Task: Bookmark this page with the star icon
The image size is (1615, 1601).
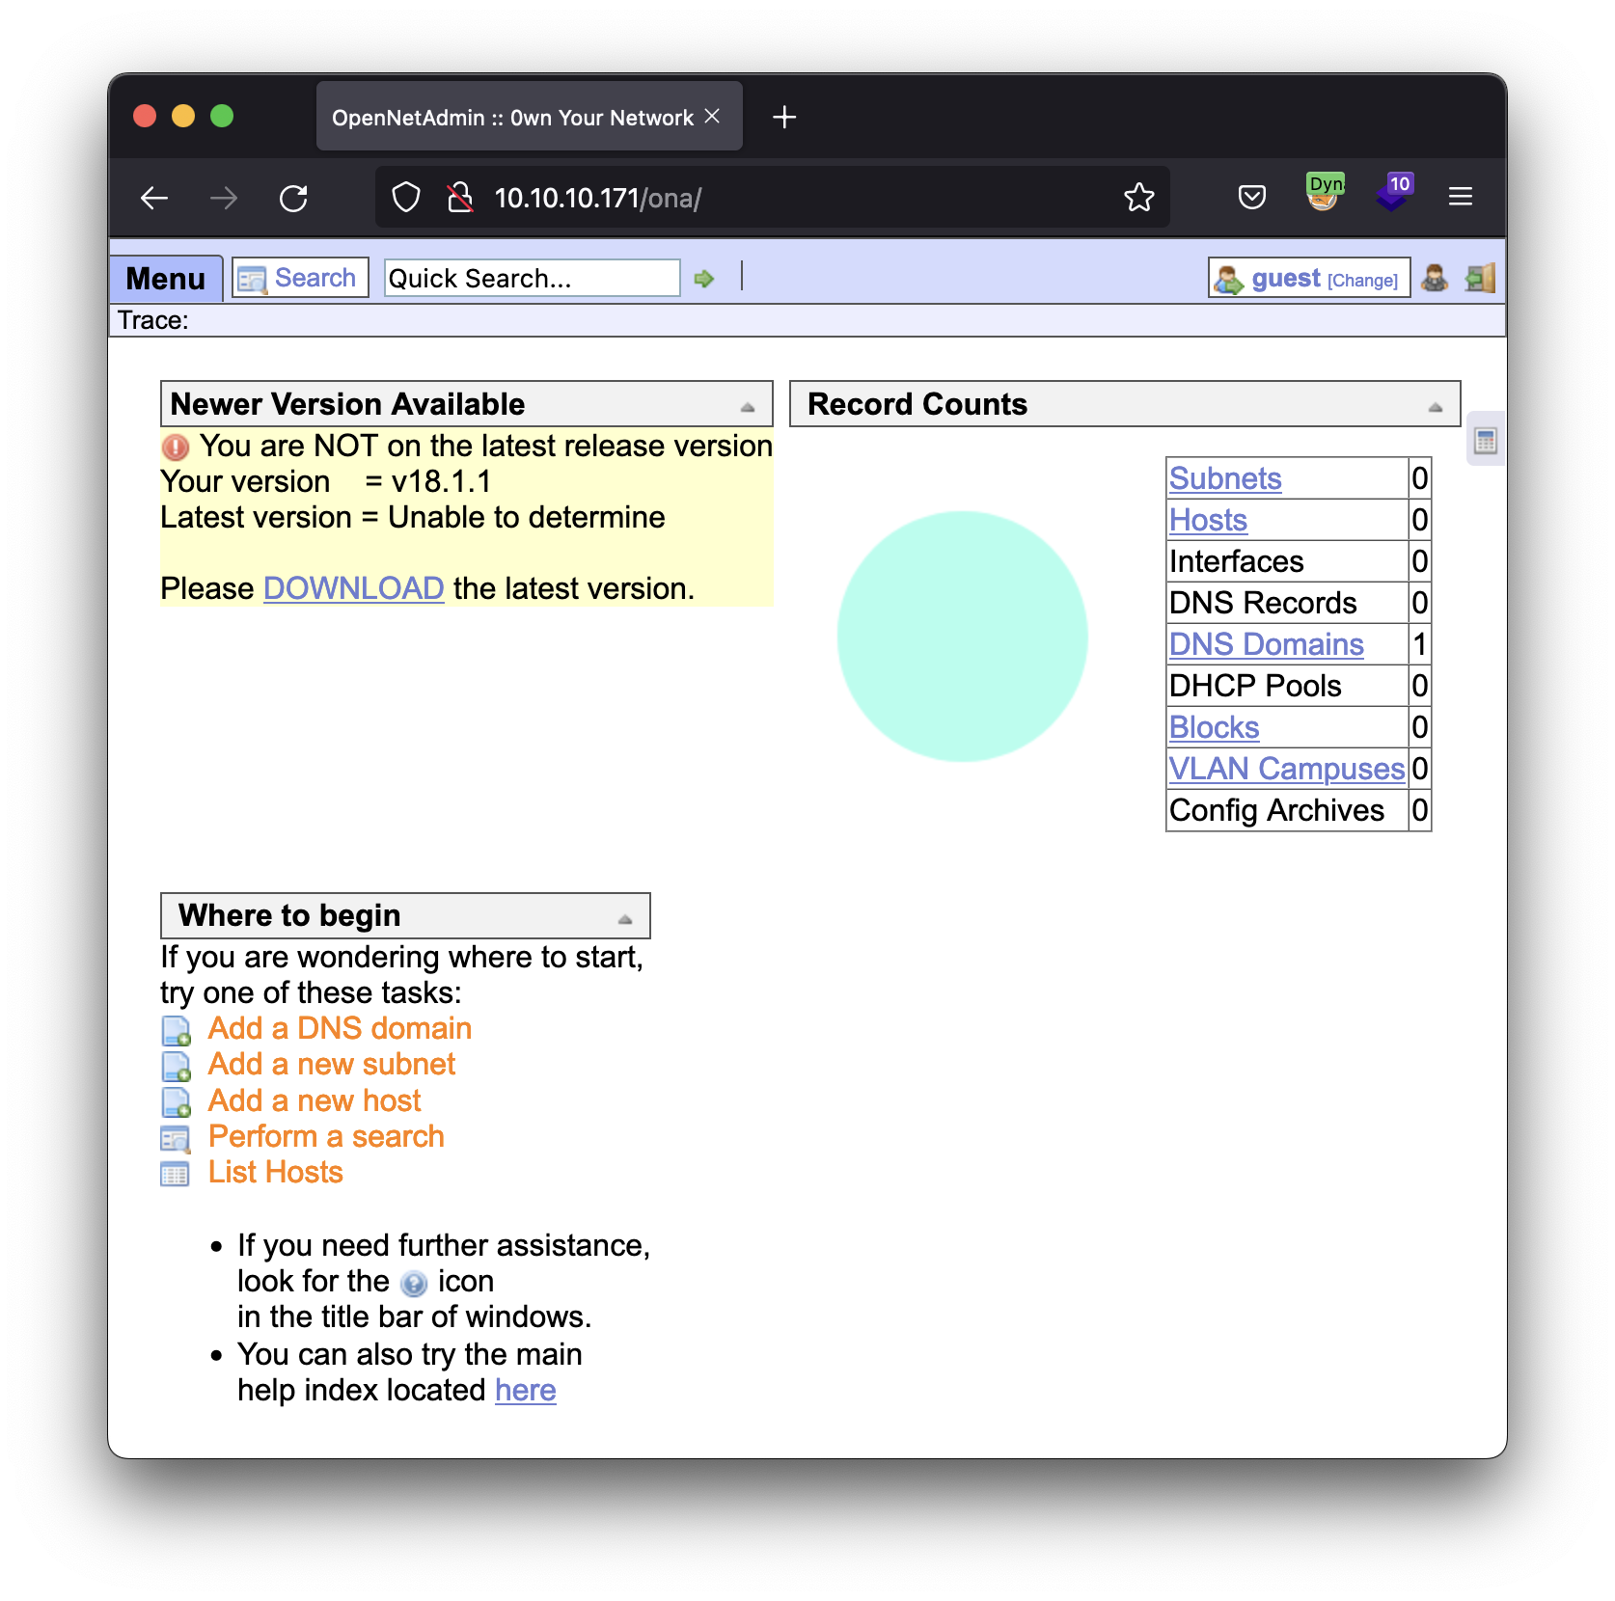Action: [x=1138, y=198]
